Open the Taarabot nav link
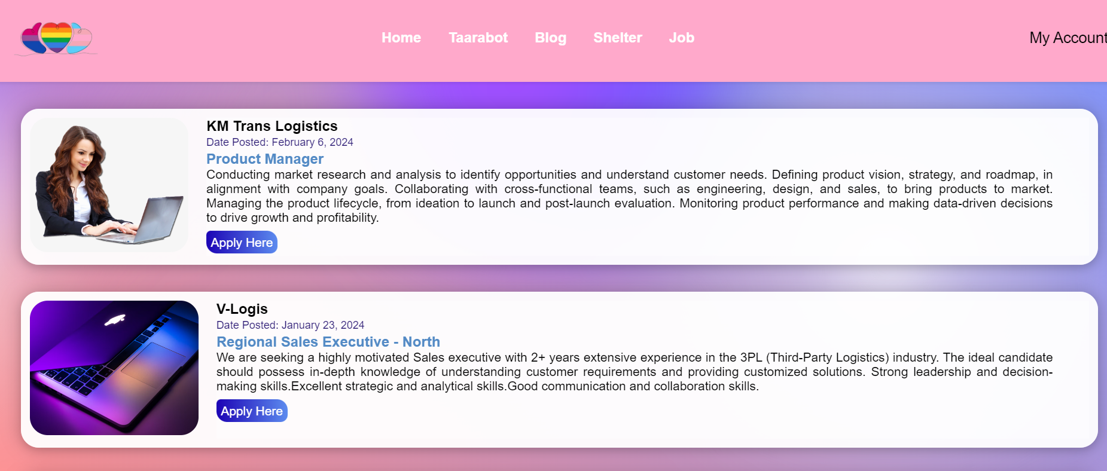 (x=478, y=38)
